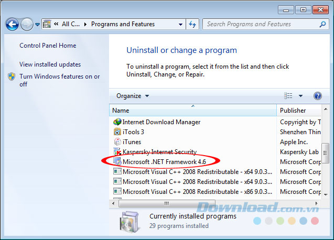Open help with the question mark icon
334x240 pixels.
[317, 96]
